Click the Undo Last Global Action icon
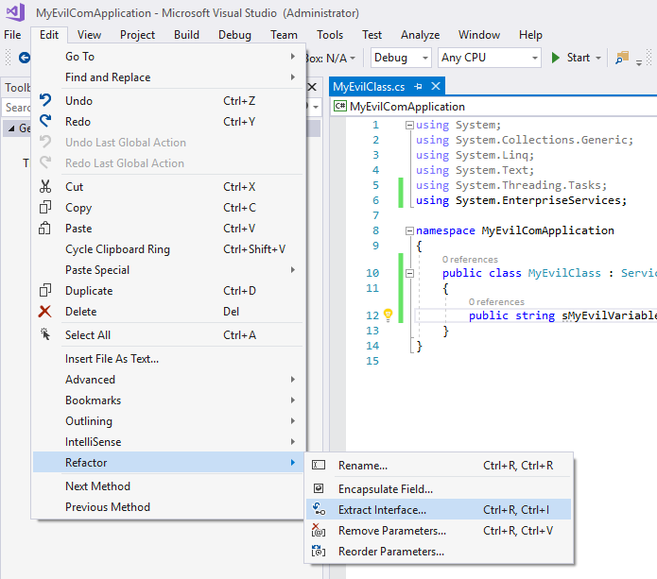 tap(45, 142)
